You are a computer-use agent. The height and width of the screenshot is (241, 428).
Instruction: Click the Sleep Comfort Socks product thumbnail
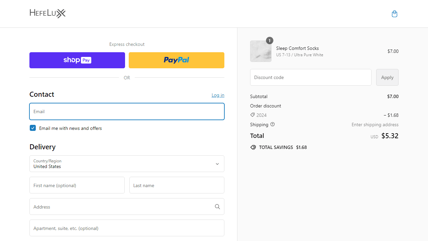(x=261, y=51)
